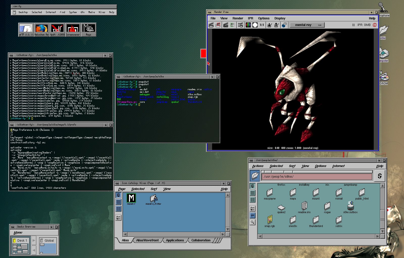Expand the file manager Sort menu
Screen dimensions: 404x258
click(x=292, y=166)
